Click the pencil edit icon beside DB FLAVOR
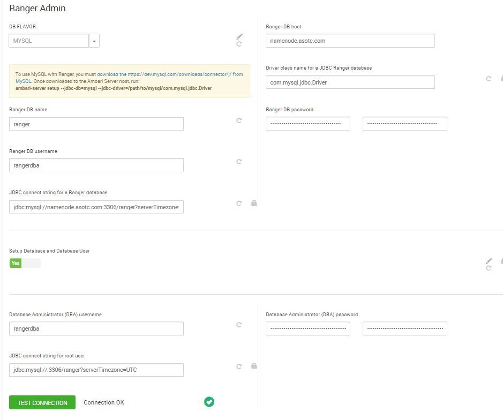 (x=239, y=37)
